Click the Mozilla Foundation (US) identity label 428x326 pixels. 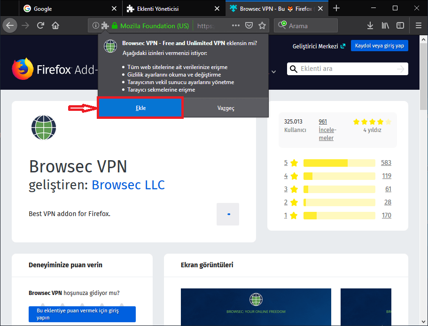tap(155, 26)
